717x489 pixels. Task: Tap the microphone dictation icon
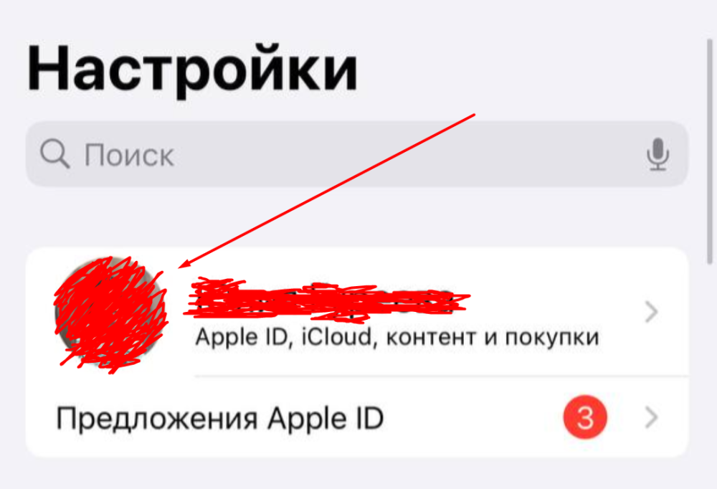pos(657,154)
